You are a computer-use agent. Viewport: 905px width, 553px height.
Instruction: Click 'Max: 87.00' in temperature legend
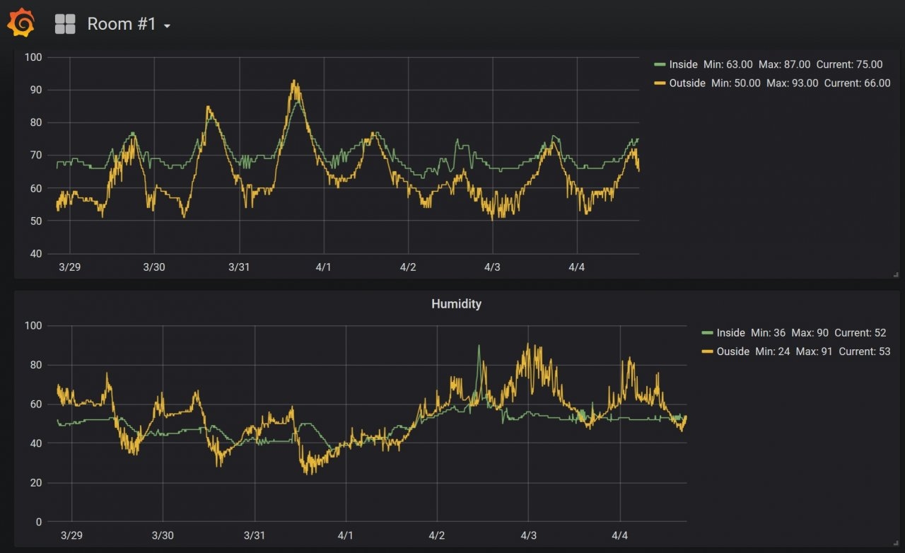(x=784, y=64)
